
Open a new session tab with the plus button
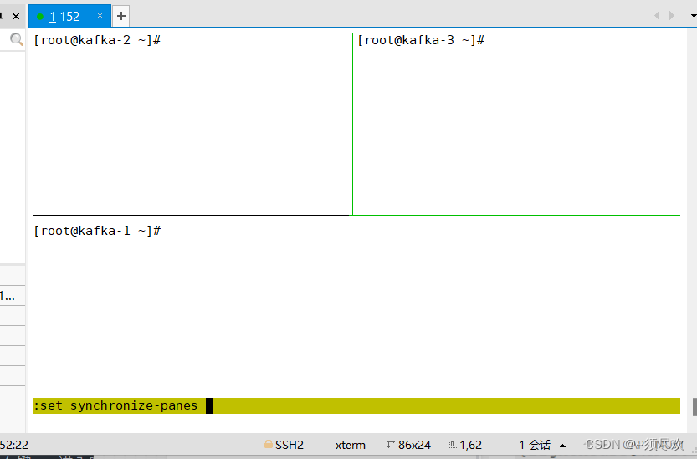(x=120, y=17)
